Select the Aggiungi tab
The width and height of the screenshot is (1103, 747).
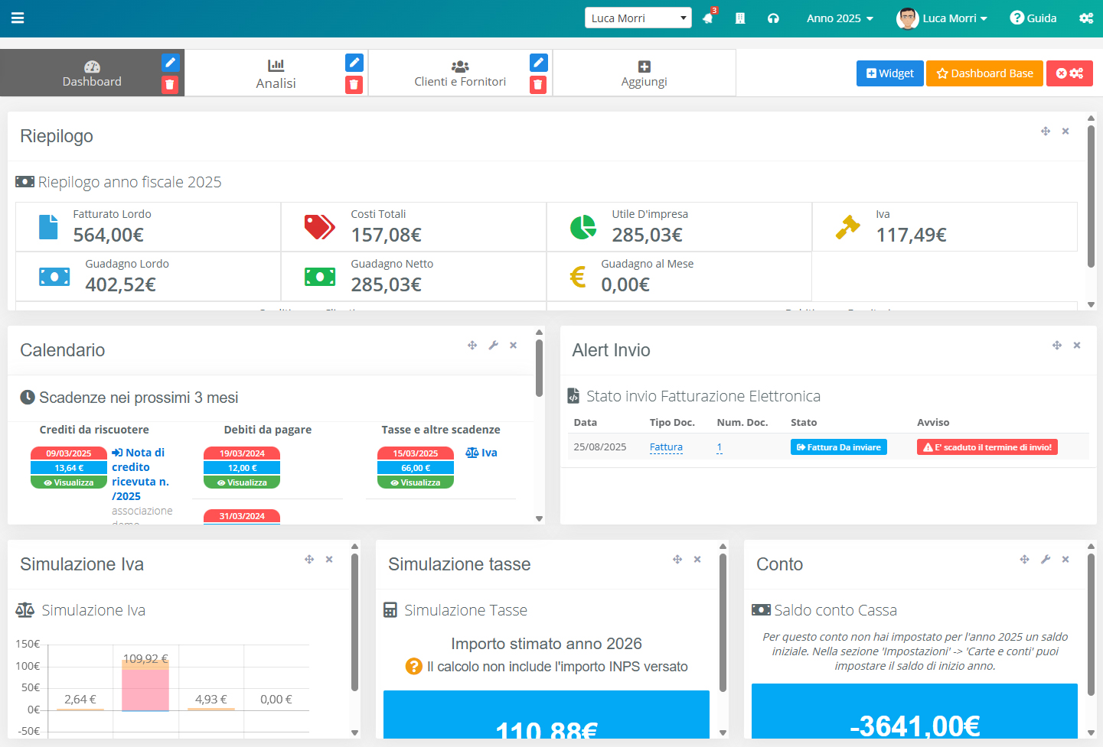644,73
